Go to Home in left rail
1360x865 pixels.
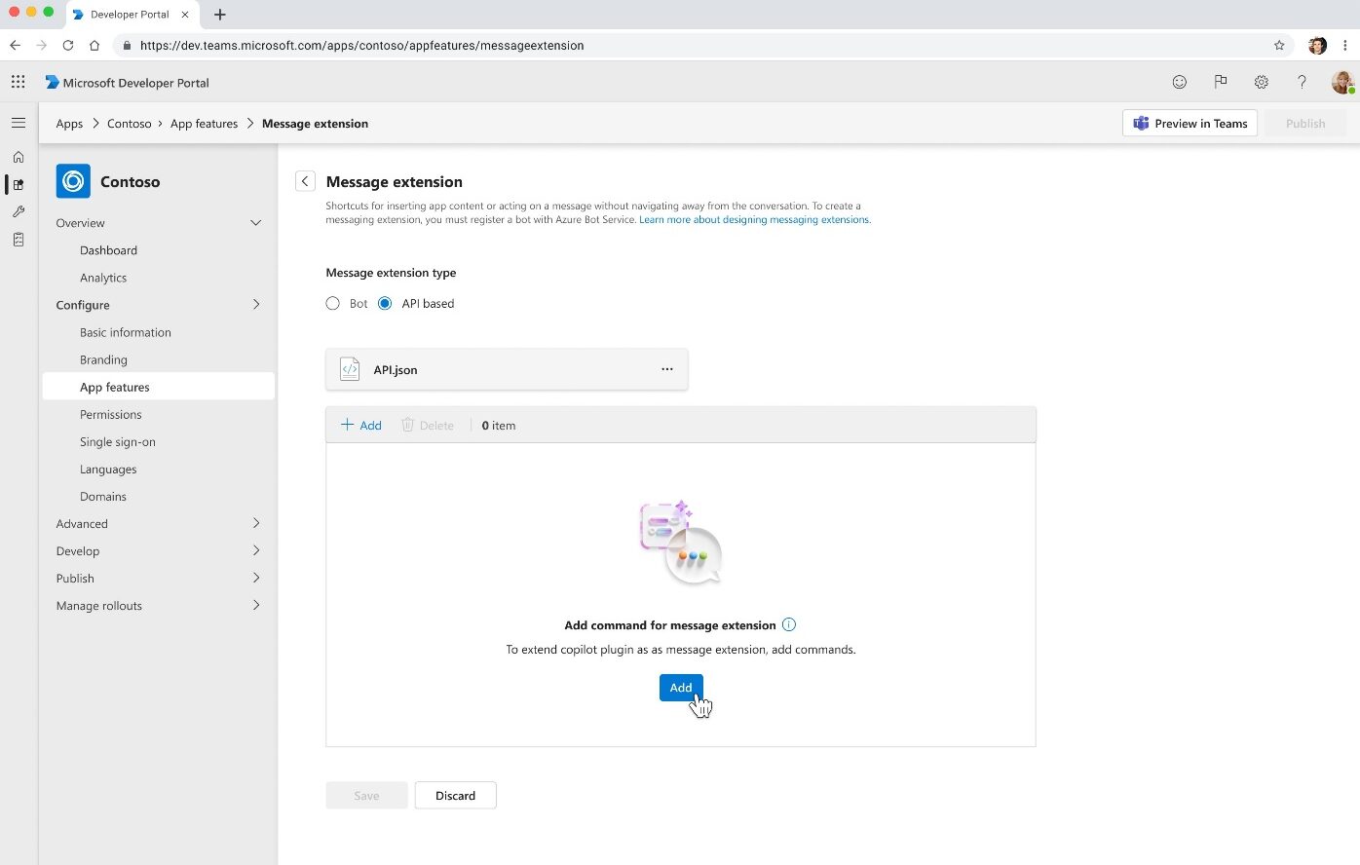[x=19, y=157]
